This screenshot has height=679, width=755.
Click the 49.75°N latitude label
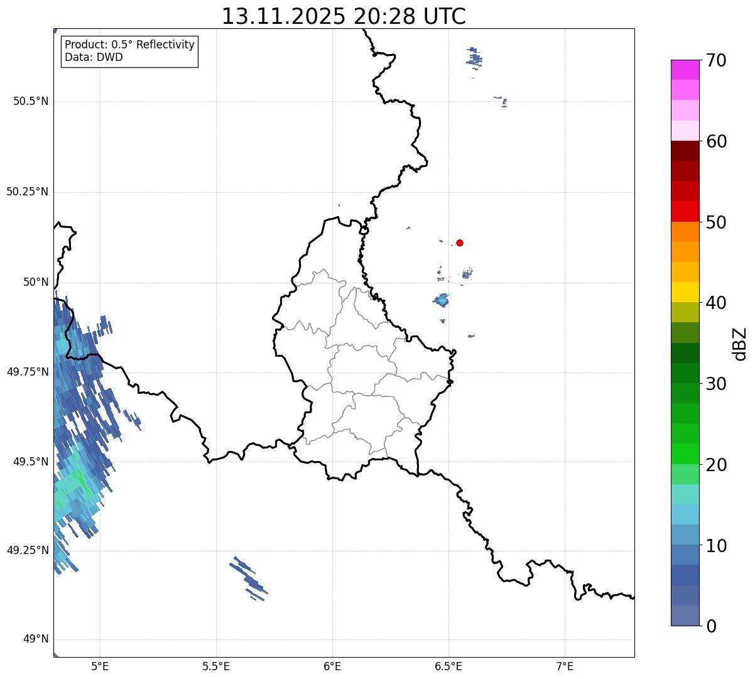[28, 372]
